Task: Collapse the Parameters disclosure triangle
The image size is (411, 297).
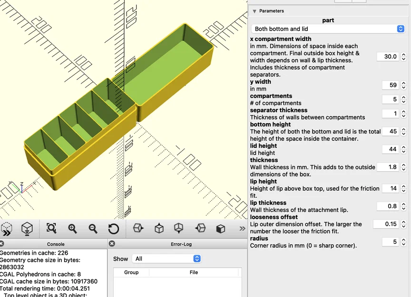Action: click(254, 10)
